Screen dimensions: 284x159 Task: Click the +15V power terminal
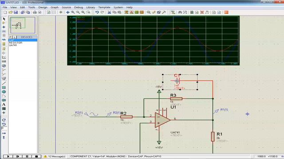tap(159, 143)
